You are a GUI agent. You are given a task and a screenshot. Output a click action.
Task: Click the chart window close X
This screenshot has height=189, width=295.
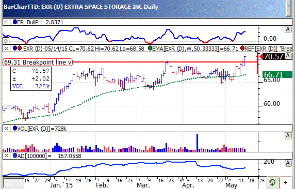288,6
